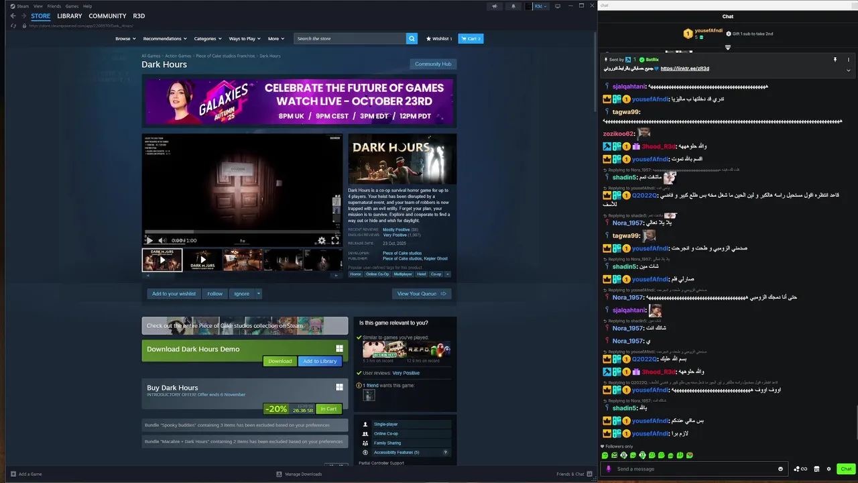Viewport: 858px width, 483px height.
Task: Open the View menu
Action: 38,6
